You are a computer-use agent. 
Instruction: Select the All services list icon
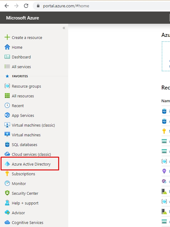(x=7, y=66)
